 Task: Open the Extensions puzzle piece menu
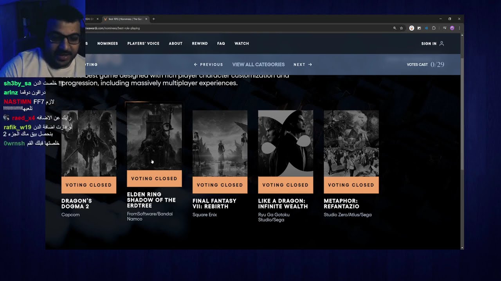pos(434,28)
